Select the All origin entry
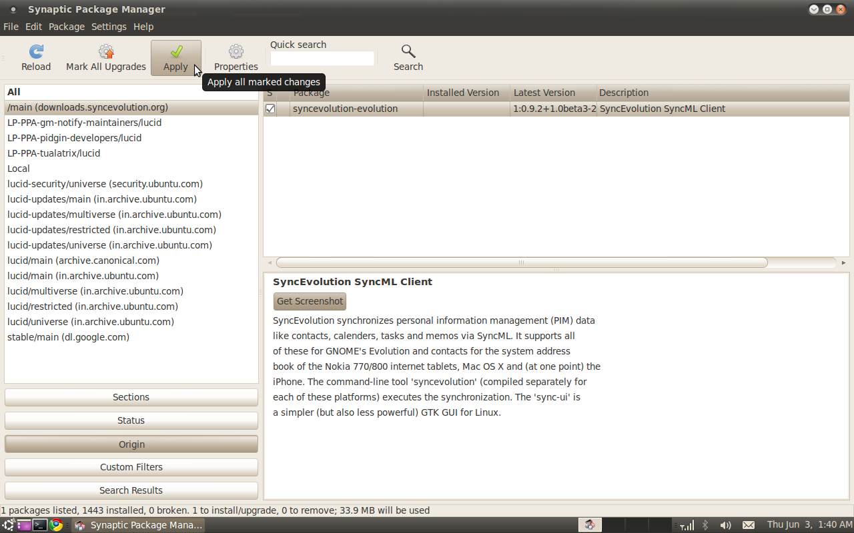Screen dimensions: 854x533 [x=131, y=92]
